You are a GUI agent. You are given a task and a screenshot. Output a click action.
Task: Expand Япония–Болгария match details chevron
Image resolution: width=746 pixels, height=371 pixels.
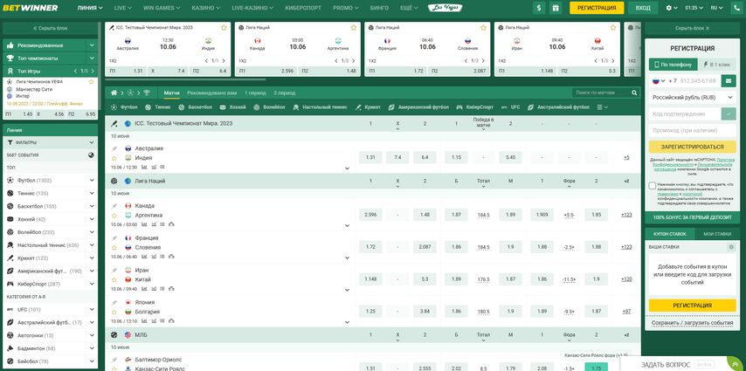pos(347,322)
